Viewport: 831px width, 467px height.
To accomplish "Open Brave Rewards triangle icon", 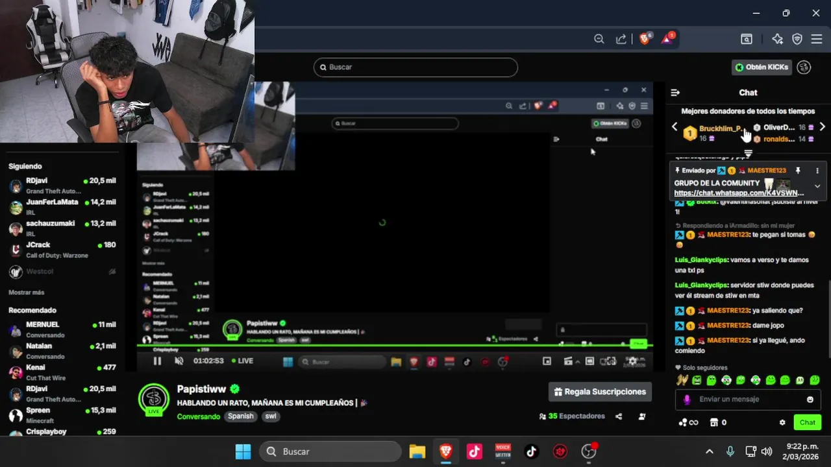I will tap(667, 39).
